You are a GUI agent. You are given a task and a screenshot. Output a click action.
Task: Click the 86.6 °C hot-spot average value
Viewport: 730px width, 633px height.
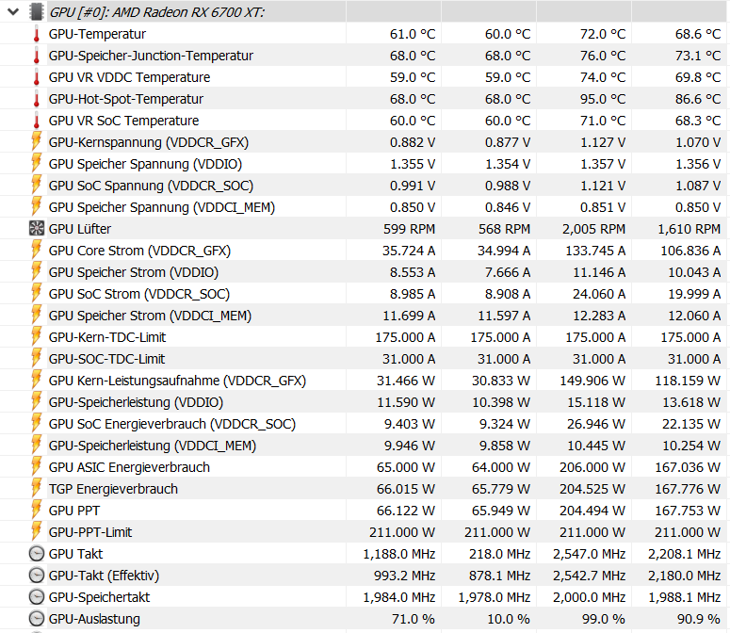pyautogui.click(x=698, y=99)
